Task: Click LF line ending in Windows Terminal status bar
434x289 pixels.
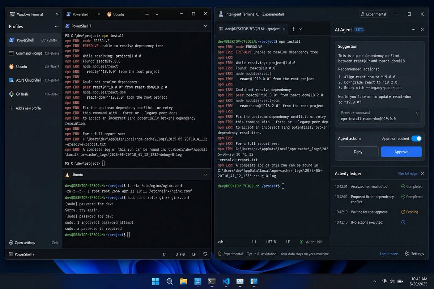Action: pos(194,254)
